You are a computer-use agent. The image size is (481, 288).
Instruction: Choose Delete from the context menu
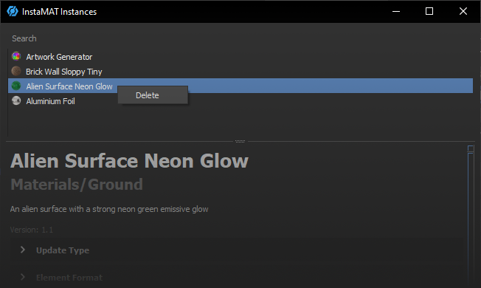point(153,95)
